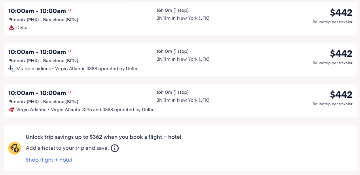Click the Multiple airlines plane icon
This screenshot has height=175, width=360.
coord(11,69)
